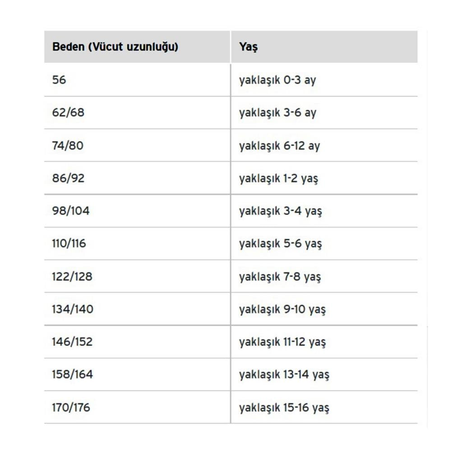Screen dimensions: 462x462
Task: Click the 74/80 size cell
Action: click(68, 145)
